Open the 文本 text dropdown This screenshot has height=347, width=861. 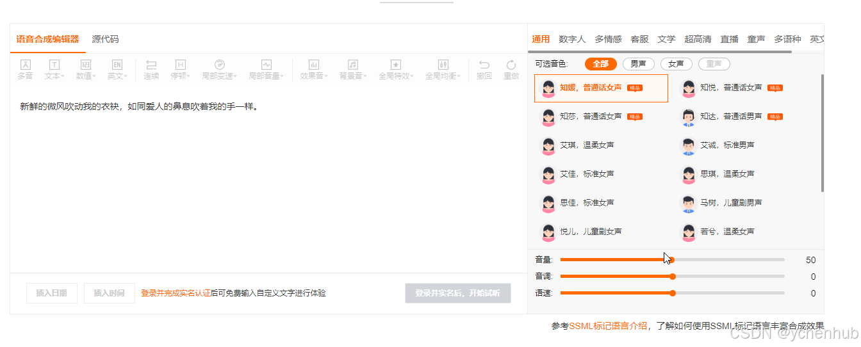pyautogui.click(x=54, y=69)
